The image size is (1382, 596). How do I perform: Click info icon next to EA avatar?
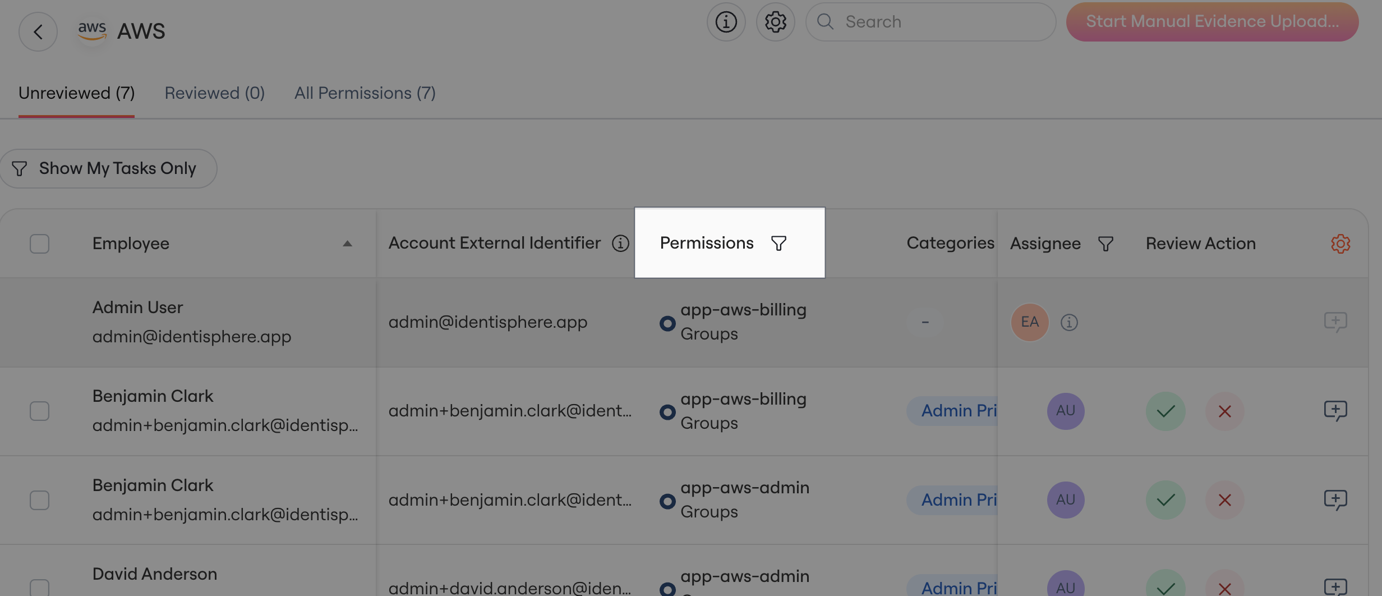(x=1069, y=322)
